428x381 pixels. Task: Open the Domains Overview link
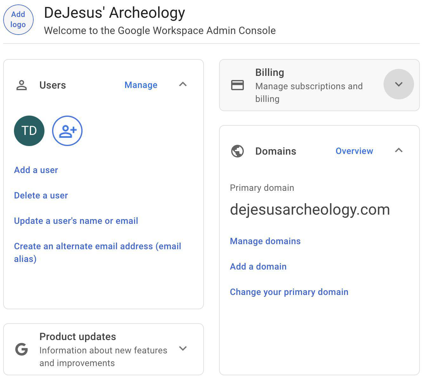coord(354,151)
